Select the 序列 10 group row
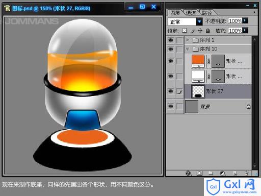Viewport: 261px width, 196px height. pos(218,49)
